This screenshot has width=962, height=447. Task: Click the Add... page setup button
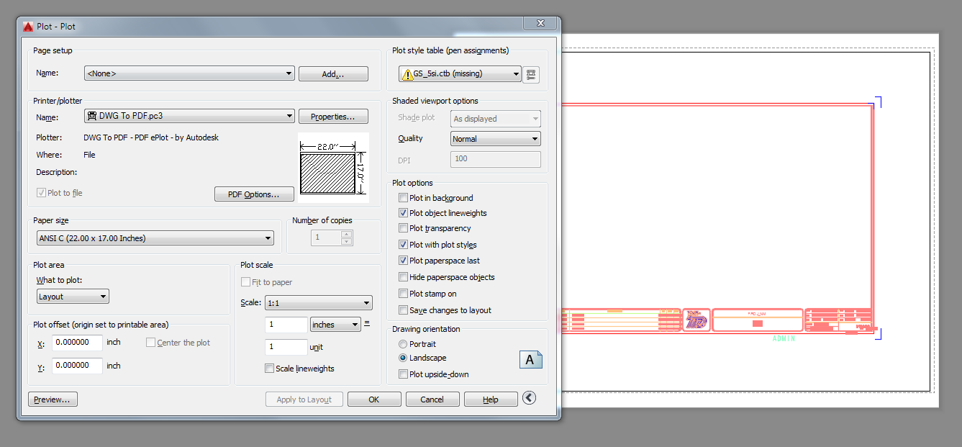(x=333, y=74)
